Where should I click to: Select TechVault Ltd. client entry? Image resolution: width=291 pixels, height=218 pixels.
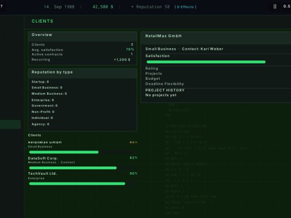point(82,179)
